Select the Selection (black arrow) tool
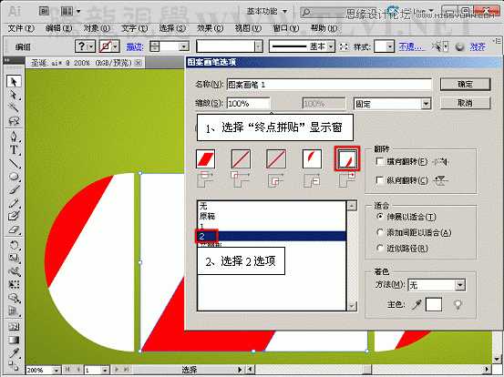 (x=14, y=82)
